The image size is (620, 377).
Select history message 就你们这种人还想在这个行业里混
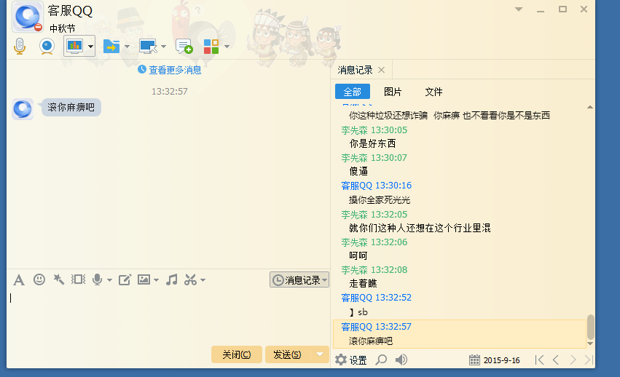coord(420,228)
